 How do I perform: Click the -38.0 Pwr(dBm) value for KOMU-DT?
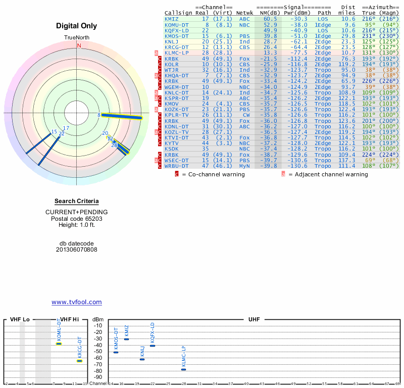coord(299,25)
